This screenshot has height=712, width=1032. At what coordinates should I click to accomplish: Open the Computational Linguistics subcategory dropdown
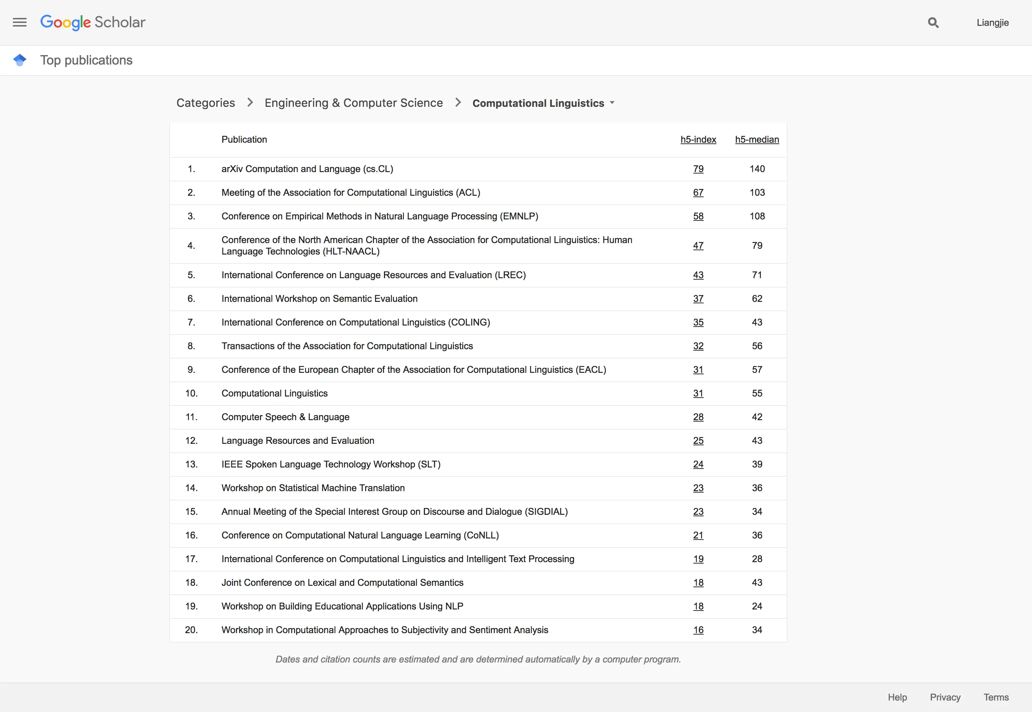(x=544, y=103)
